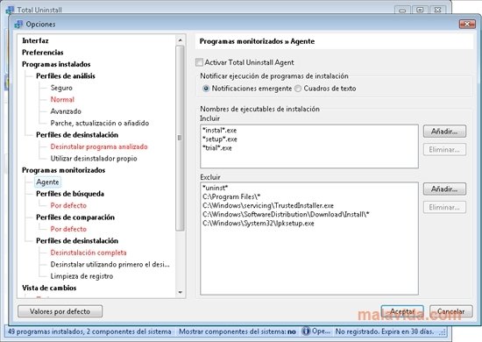
Task: Confirm with the Aceptar button
Action: click(x=402, y=311)
